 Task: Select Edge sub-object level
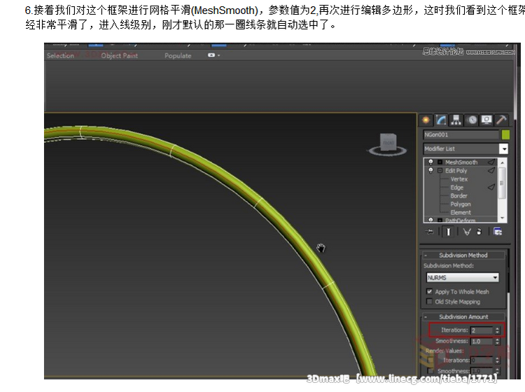[x=456, y=188]
